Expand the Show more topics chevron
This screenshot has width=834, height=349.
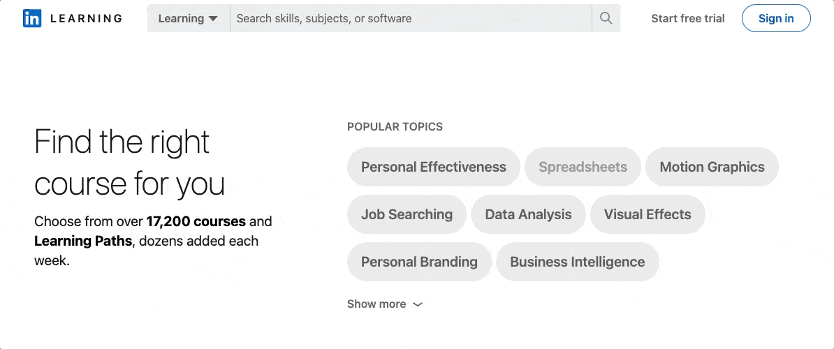click(x=418, y=304)
